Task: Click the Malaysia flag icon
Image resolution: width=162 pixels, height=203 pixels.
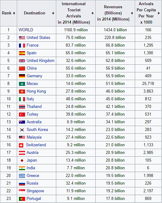Action: [22, 137]
